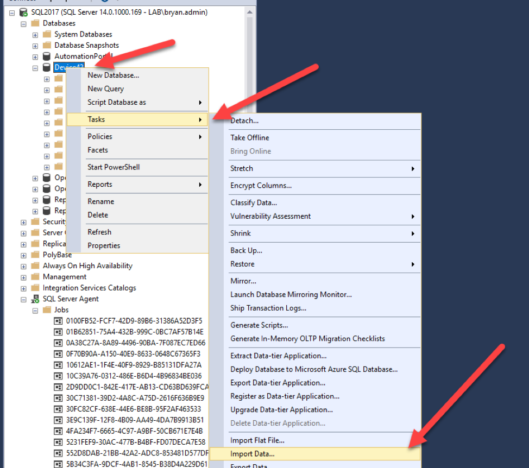
Task: Click the SQL2017 server connection icon
Action: [24, 12]
